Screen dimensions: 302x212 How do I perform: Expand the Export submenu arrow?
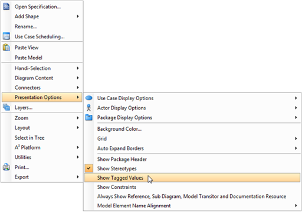point(78,177)
